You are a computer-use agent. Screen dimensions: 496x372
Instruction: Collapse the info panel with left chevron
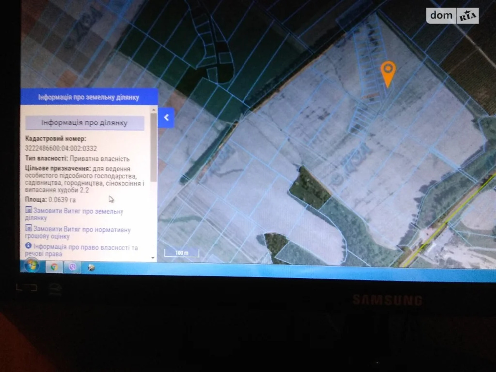[x=166, y=118]
